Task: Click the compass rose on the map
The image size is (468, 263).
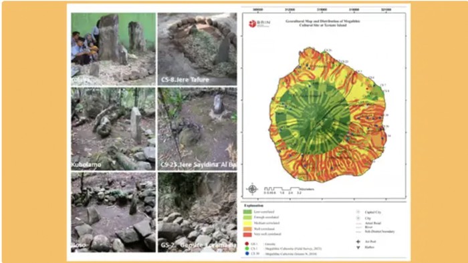Action: (252, 189)
